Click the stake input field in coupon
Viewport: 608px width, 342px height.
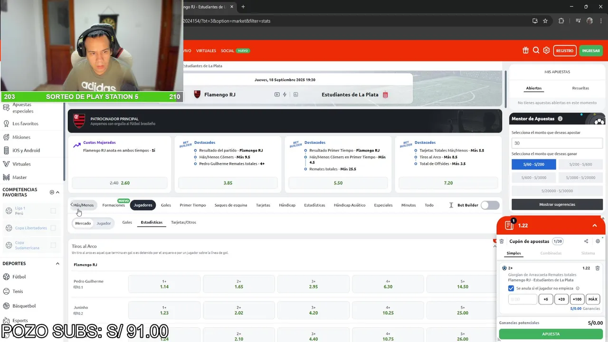pyautogui.click(x=522, y=299)
